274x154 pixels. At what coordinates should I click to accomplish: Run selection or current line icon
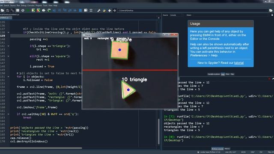(44, 10)
